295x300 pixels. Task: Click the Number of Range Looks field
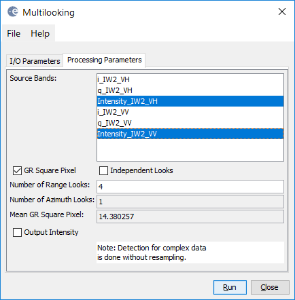pyautogui.click(x=190, y=187)
